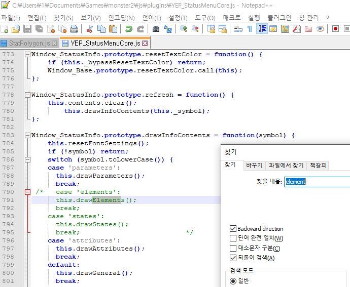Open the 플러그인 menu

coord(279,18)
